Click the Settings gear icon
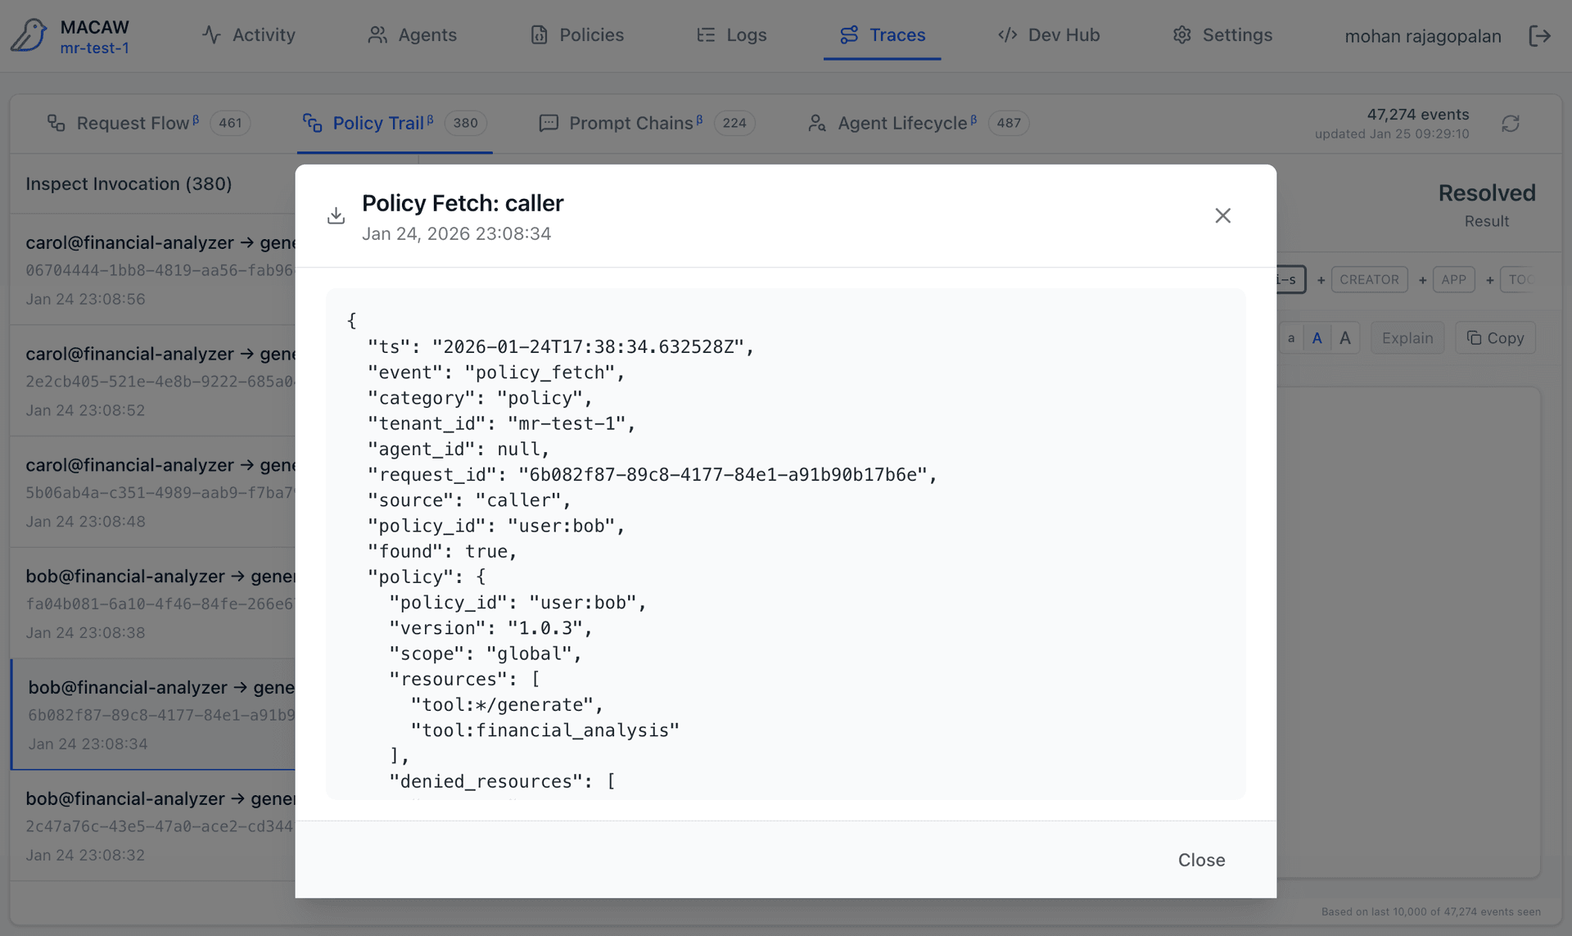The height and width of the screenshot is (936, 1572). (1181, 34)
